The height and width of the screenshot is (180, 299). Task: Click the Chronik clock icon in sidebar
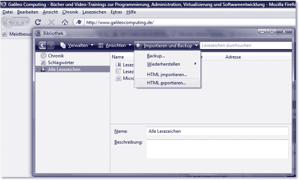point(44,56)
